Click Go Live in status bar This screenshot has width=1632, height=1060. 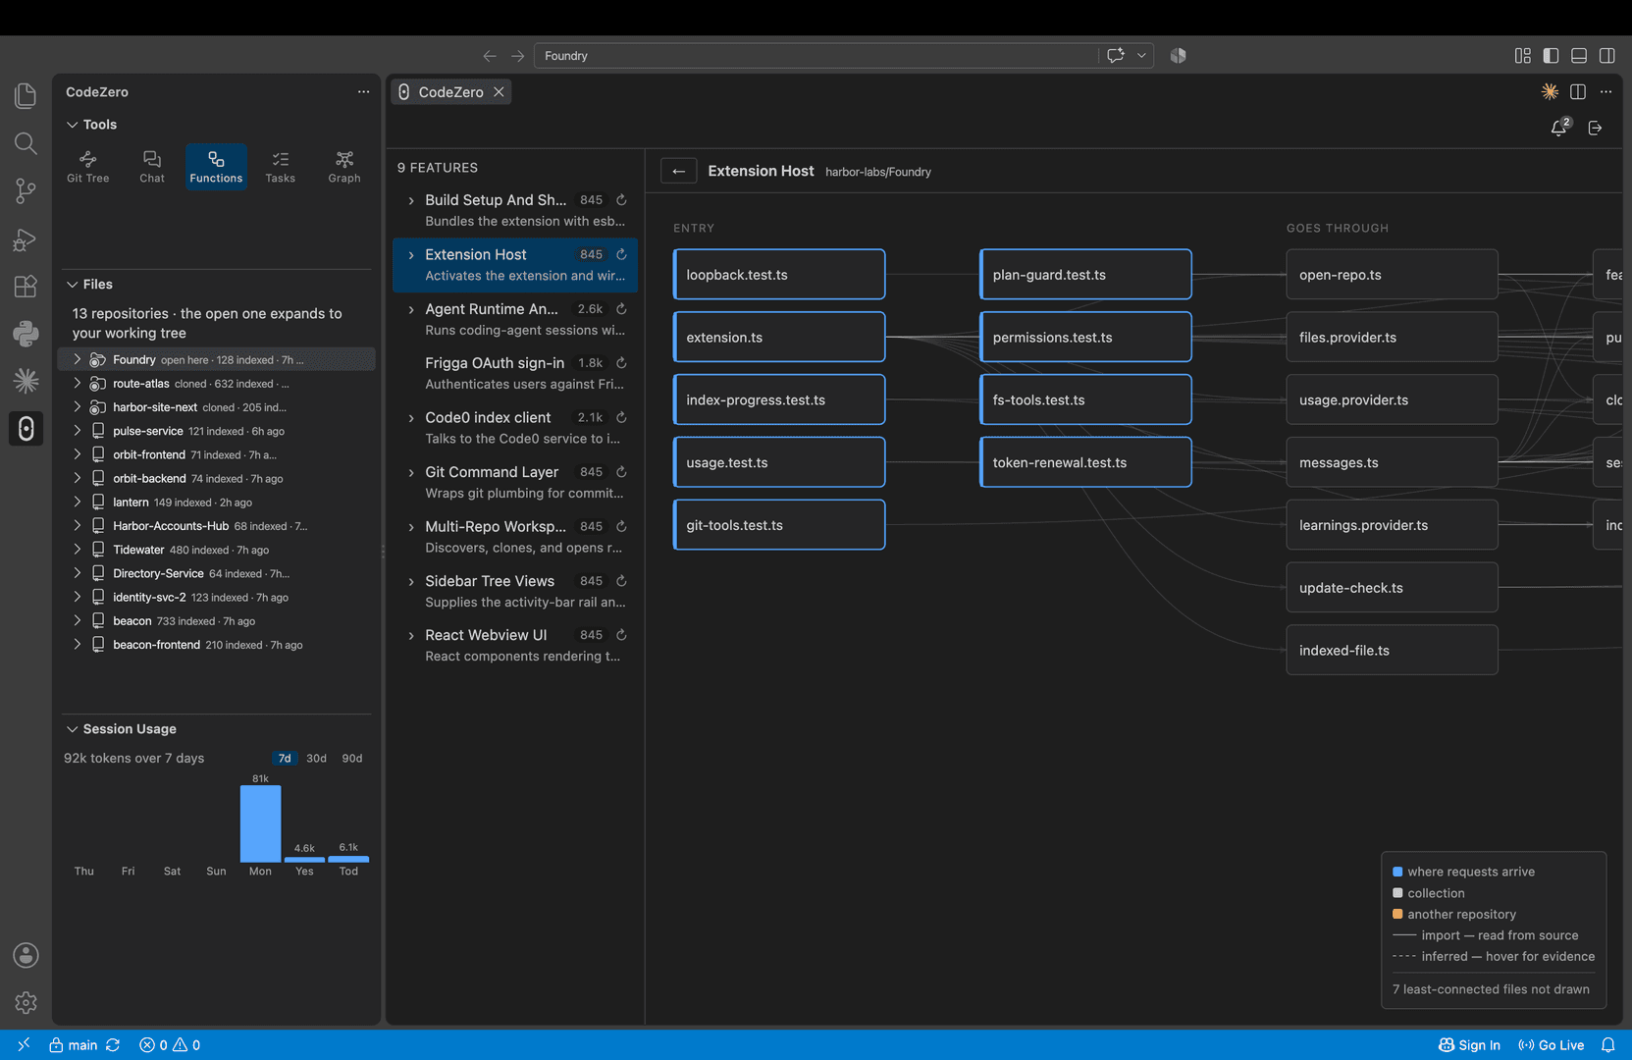[x=1552, y=1045]
